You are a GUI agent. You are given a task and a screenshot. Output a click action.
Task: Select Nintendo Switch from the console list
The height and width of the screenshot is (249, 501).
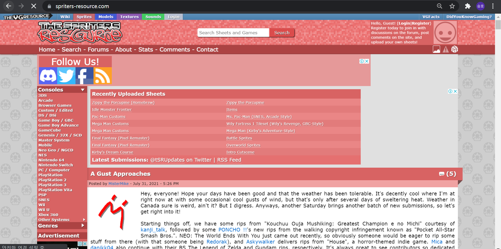(x=56, y=165)
